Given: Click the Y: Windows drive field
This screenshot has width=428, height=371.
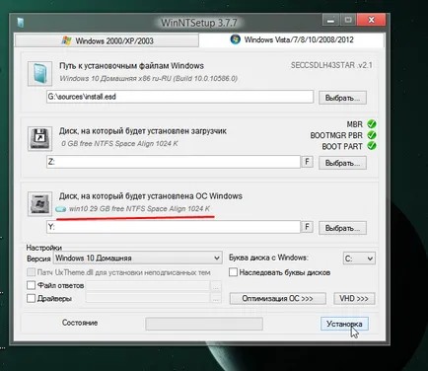Looking at the screenshot, I should pos(174,227).
